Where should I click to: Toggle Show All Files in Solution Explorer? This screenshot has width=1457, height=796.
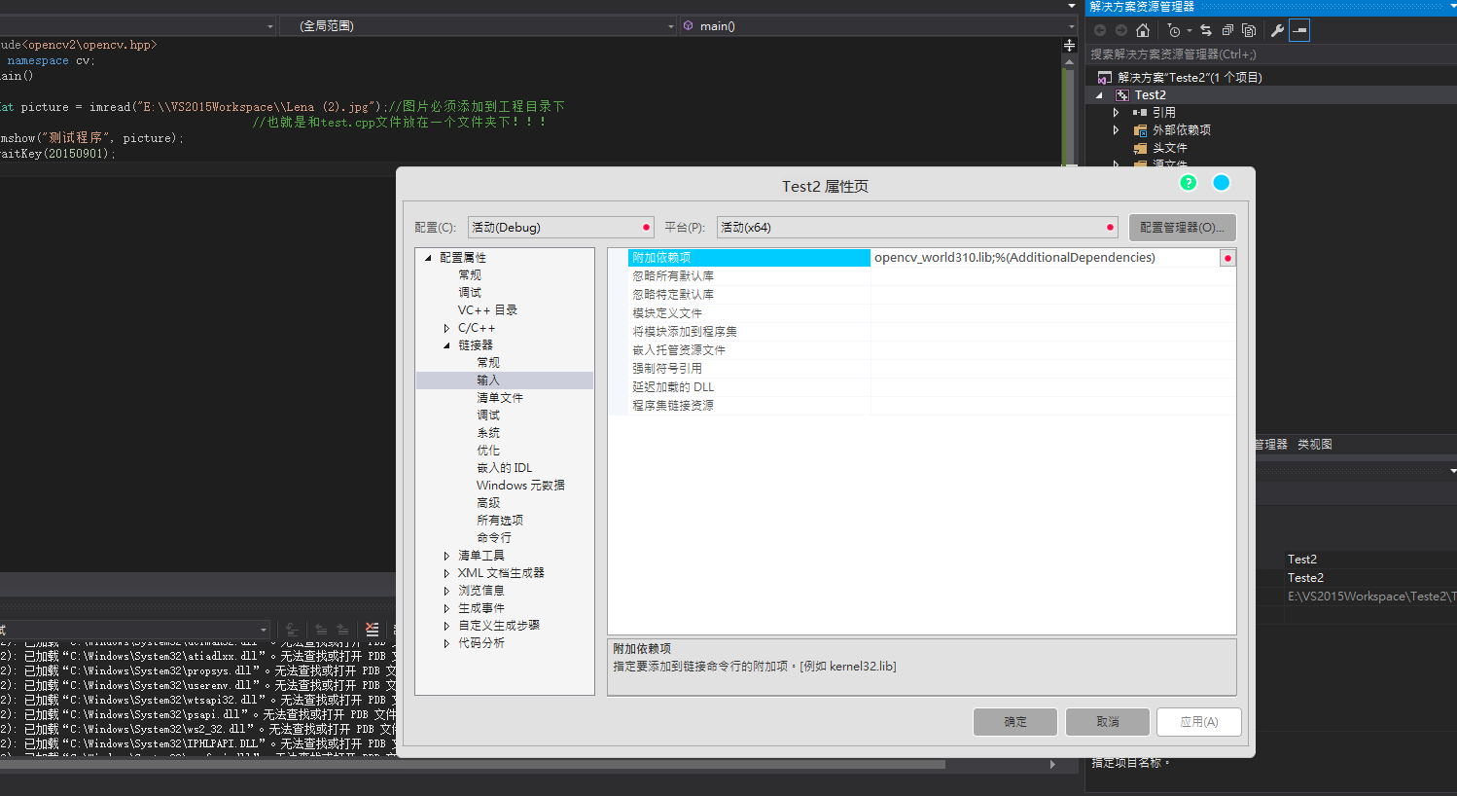pyautogui.click(x=1249, y=30)
